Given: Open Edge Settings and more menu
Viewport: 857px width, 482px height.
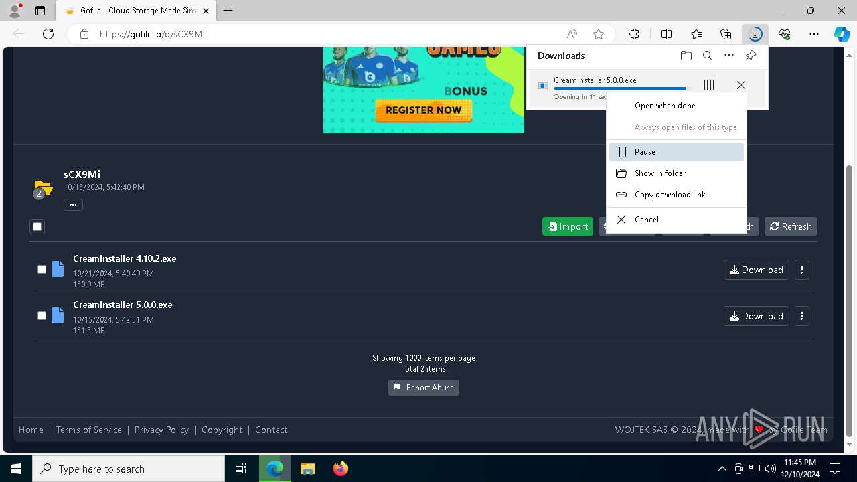Looking at the screenshot, I should click(814, 34).
